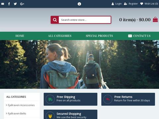Open ALL CATEGORIES in the green menu
The height and width of the screenshot is (119, 159).
pos(60,36)
